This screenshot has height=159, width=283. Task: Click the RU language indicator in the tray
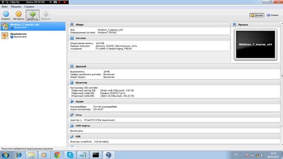pos(236,155)
